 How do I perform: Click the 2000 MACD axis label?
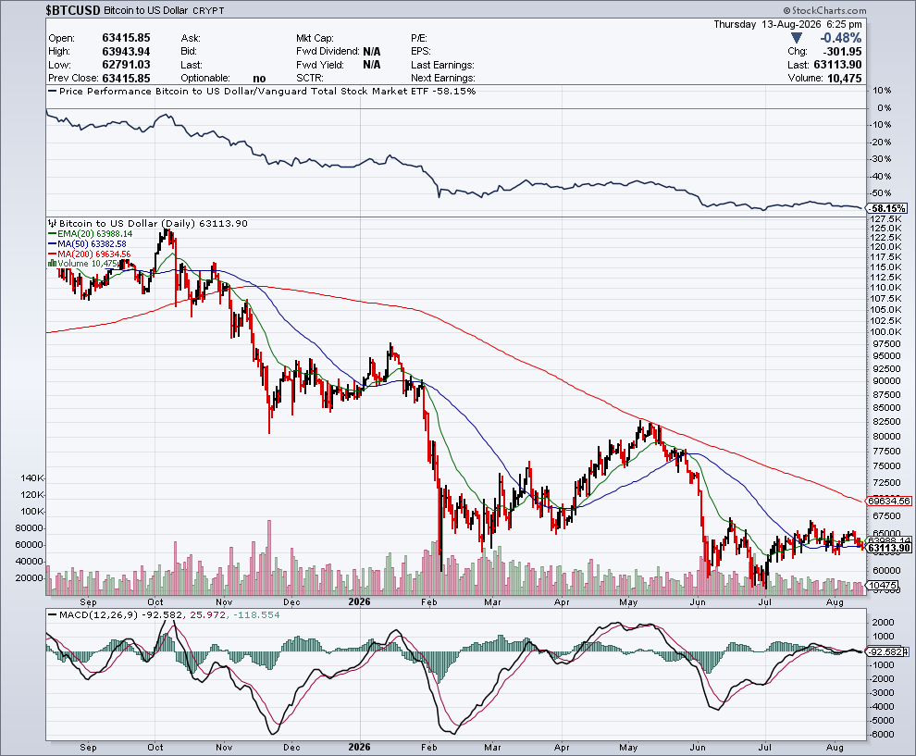point(884,623)
